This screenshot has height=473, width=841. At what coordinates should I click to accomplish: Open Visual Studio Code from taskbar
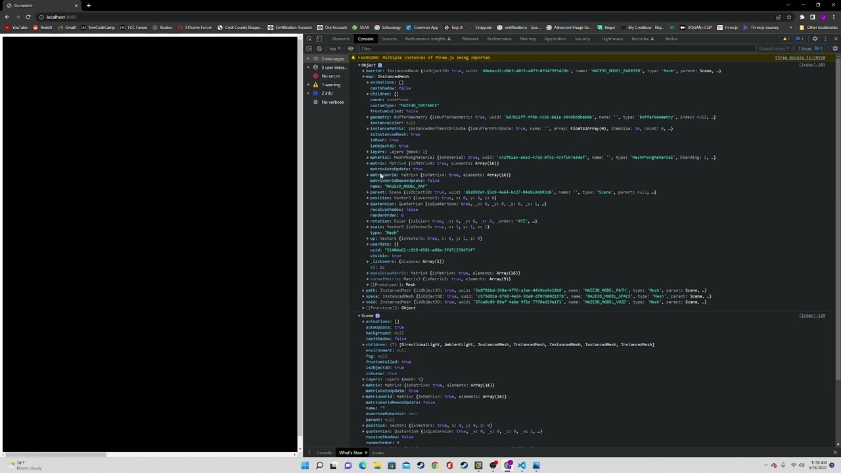(x=522, y=466)
